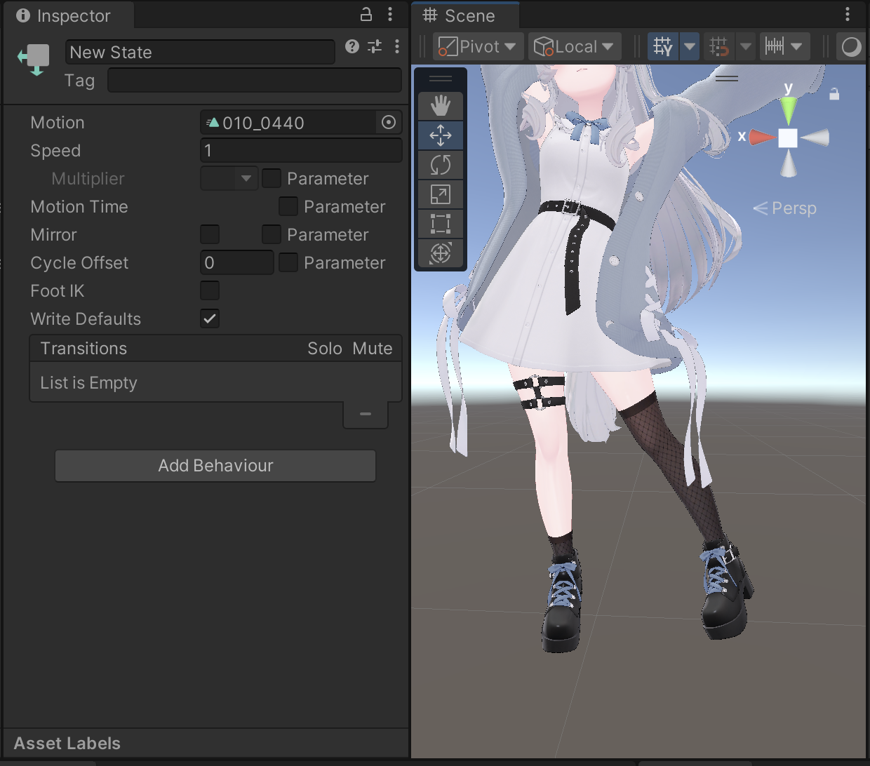870x766 pixels.
Task: Click the state icon in Inspector header
Action: (x=34, y=60)
